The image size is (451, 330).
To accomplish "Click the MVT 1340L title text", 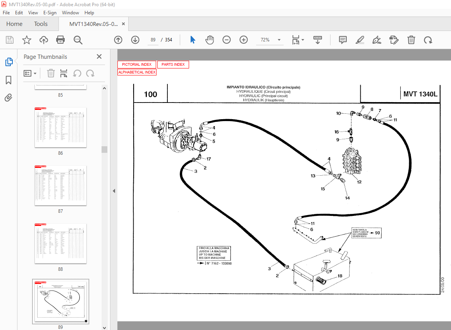I will coord(420,94).
